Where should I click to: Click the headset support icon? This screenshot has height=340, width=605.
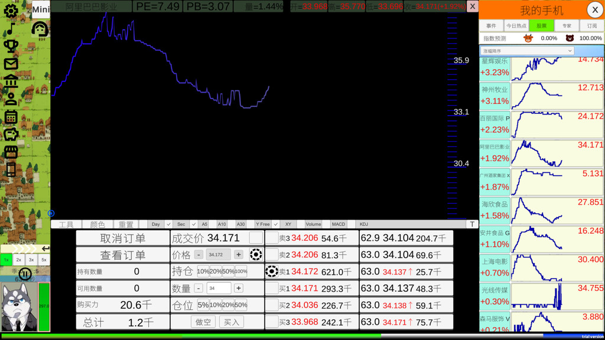40,29
